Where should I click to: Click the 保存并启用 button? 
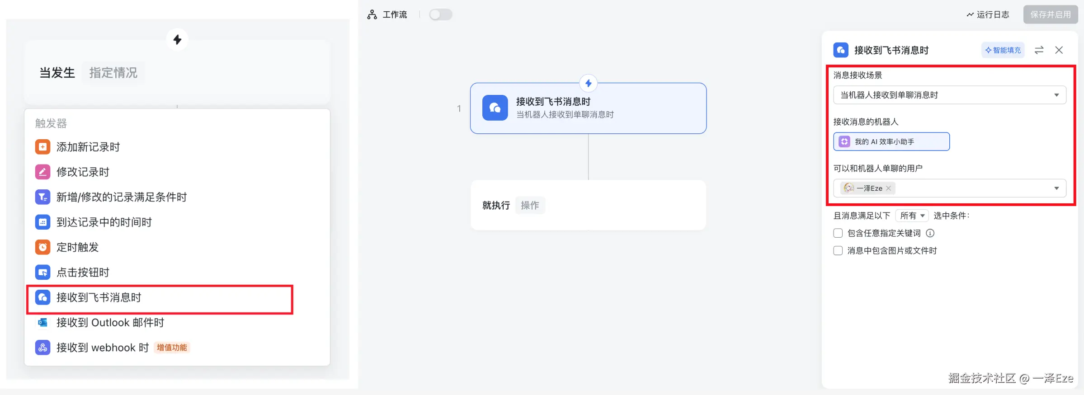point(1050,14)
